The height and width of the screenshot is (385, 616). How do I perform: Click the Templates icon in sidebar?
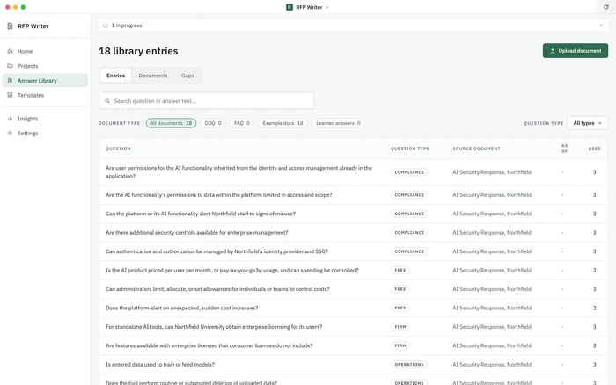click(10, 95)
